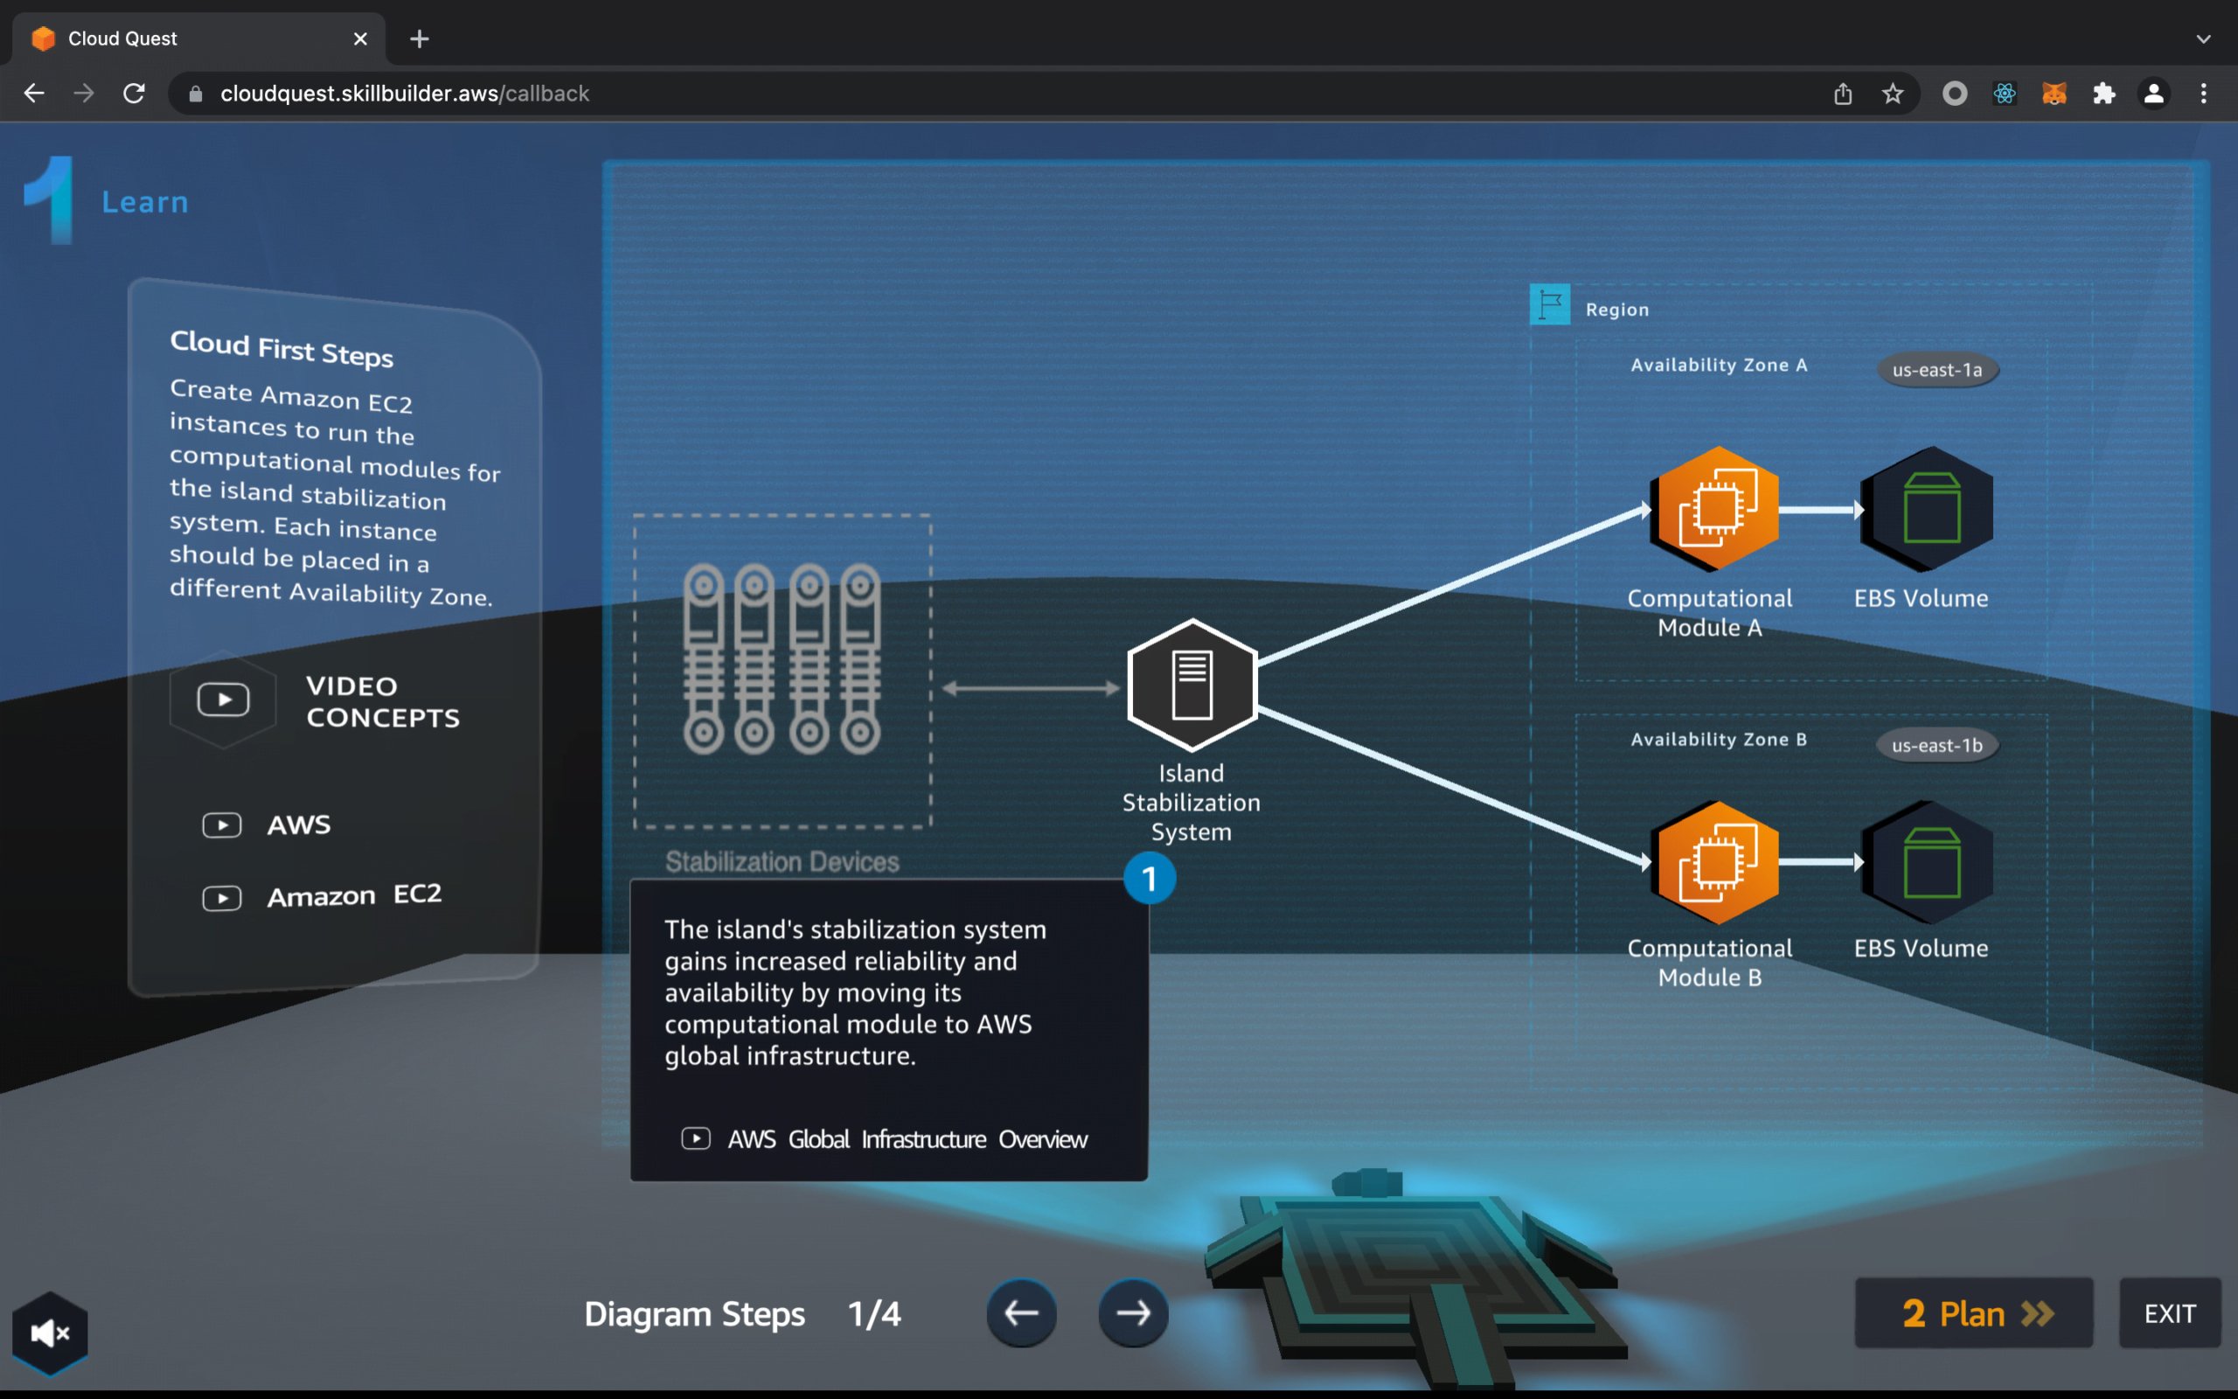Click the Learn stage heading
2238x1399 pixels.
145,202
